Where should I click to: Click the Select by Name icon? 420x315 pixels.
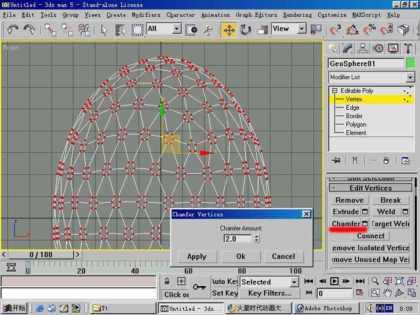(x=120, y=30)
